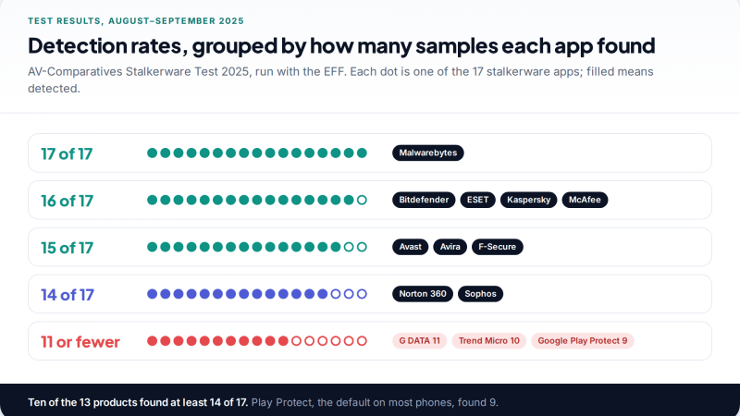740x416 pixels.
Task: Select the 16 of 17 row label
Action: (x=67, y=201)
